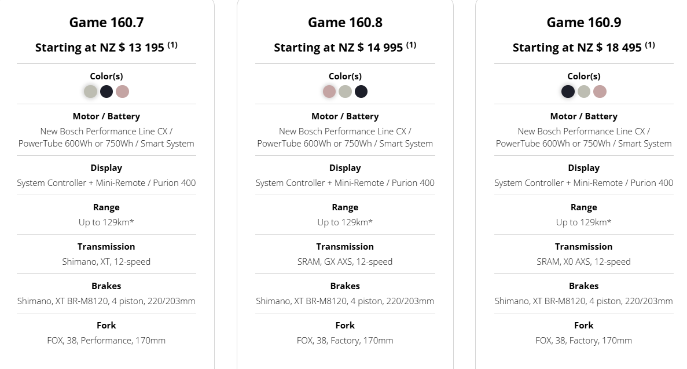The height and width of the screenshot is (369, 687).
Task: Click footnote (1) beside NZ $ 13 195
Action: tap(172, 45)
